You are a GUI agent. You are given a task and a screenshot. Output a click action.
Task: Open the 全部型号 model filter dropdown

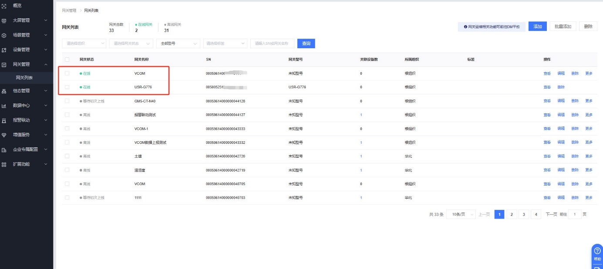pyautogui.click(x=178, y=43)
